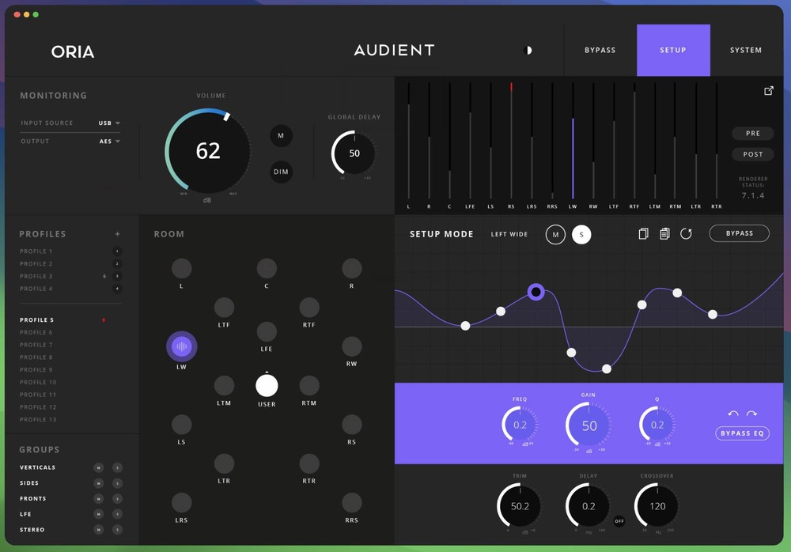791x552 pixels.
Task: Select Profile 10 in the list
Action: coord(38,383)
